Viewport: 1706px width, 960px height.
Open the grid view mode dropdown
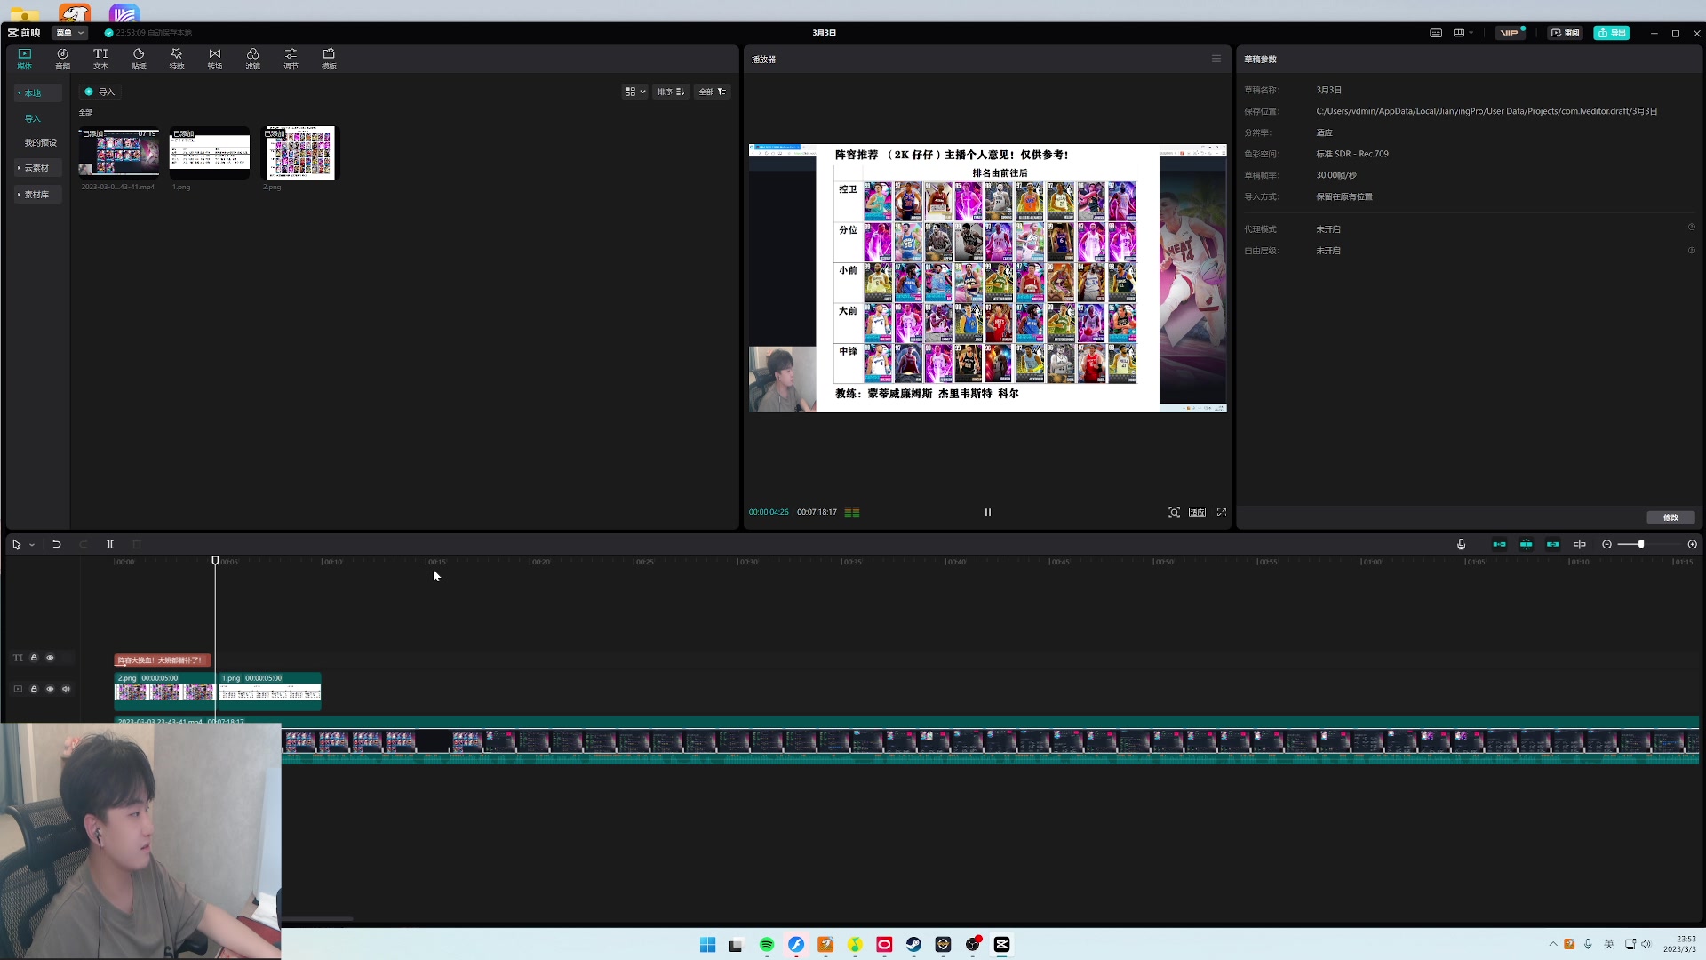pos(634,92)
